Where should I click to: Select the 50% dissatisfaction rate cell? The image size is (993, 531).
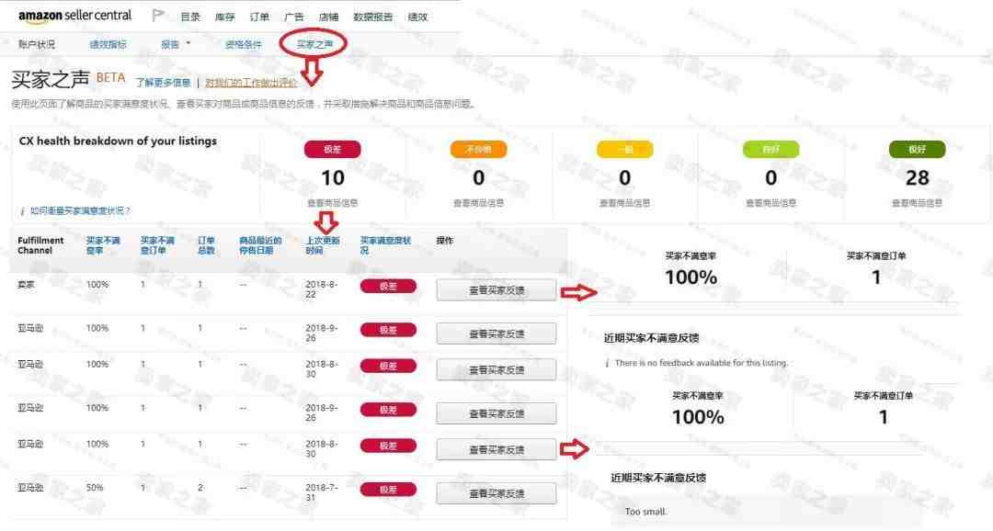tap(95, 488)
